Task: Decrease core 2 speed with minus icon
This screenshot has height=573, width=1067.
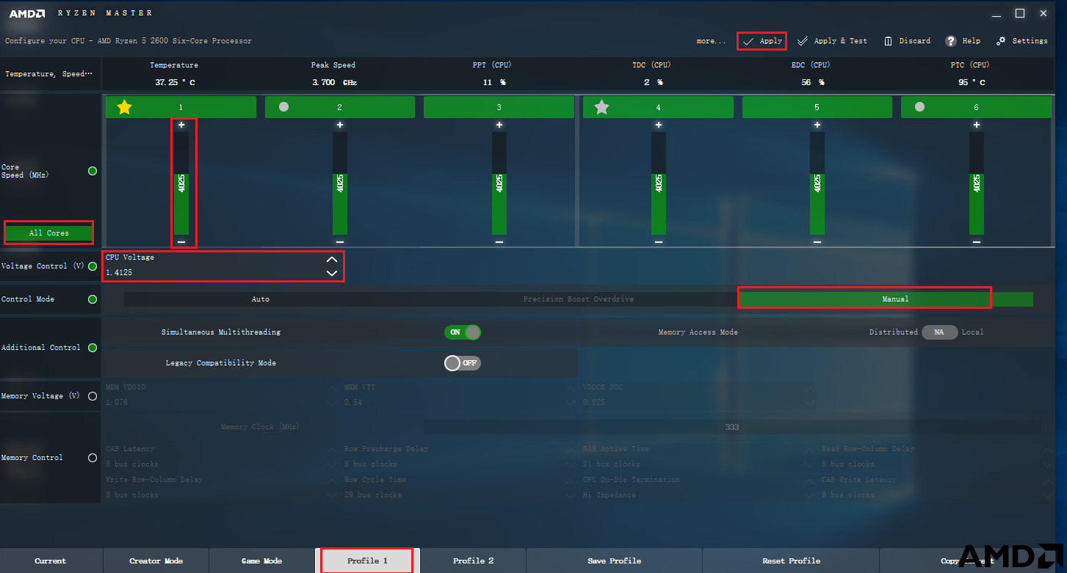Action: click(x=340, y=241)
